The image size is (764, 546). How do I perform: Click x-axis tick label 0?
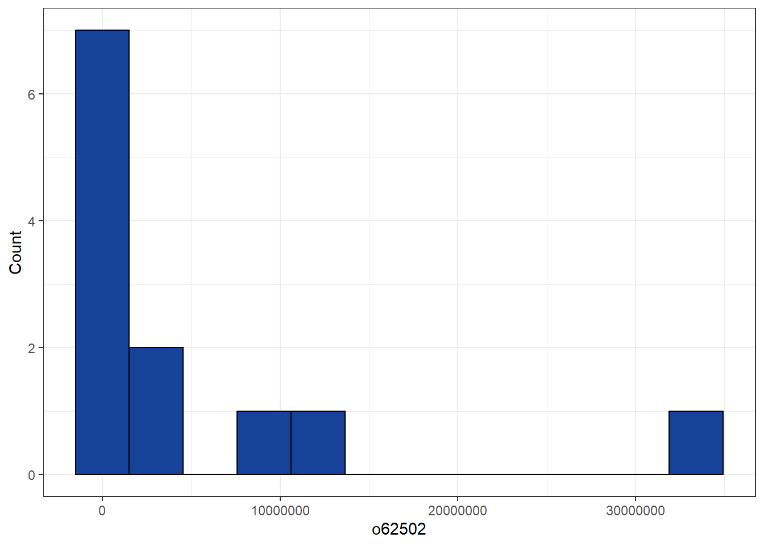(102, 511)
